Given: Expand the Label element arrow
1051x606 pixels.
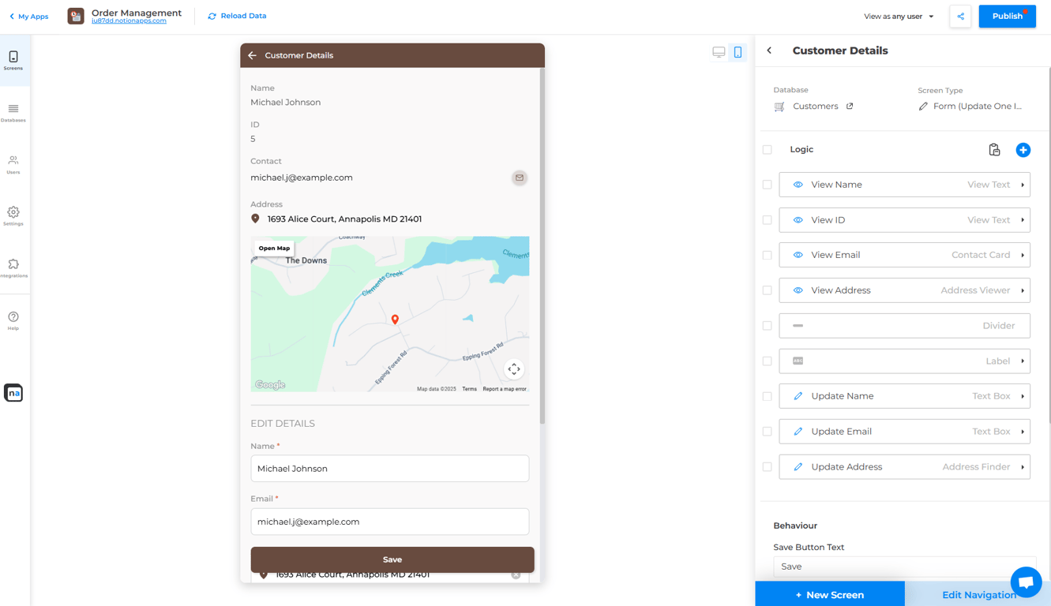Looking at the screenshot, I should point(1023,361).
